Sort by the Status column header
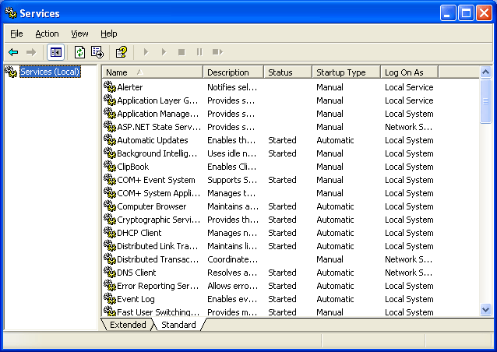The width and height of the screenshot is (497, 352). point(287,72)
